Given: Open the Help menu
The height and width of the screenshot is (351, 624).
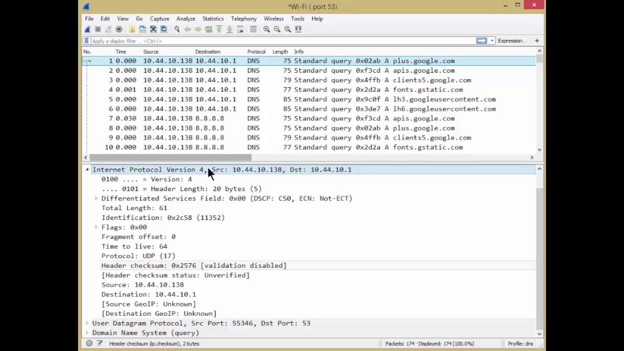Looking at the screenshot, I should [317, 19].
